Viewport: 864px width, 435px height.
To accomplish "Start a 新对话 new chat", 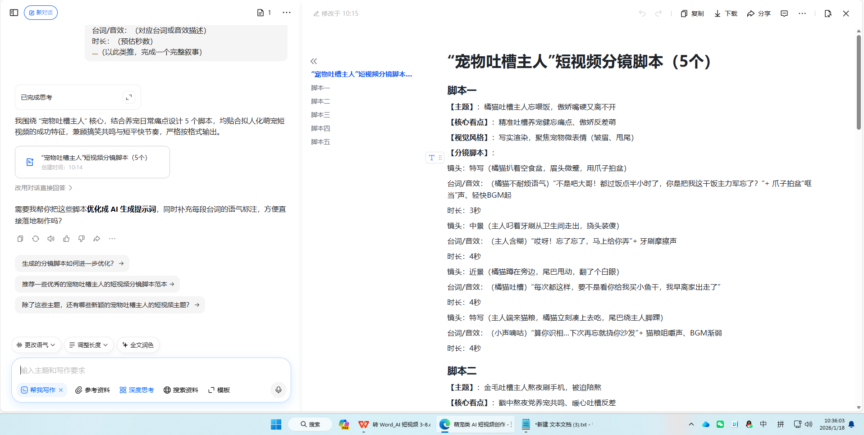I will tap(41, 12).
